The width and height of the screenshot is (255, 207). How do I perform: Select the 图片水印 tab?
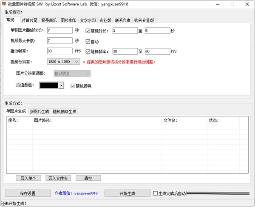tap(68, 20)
